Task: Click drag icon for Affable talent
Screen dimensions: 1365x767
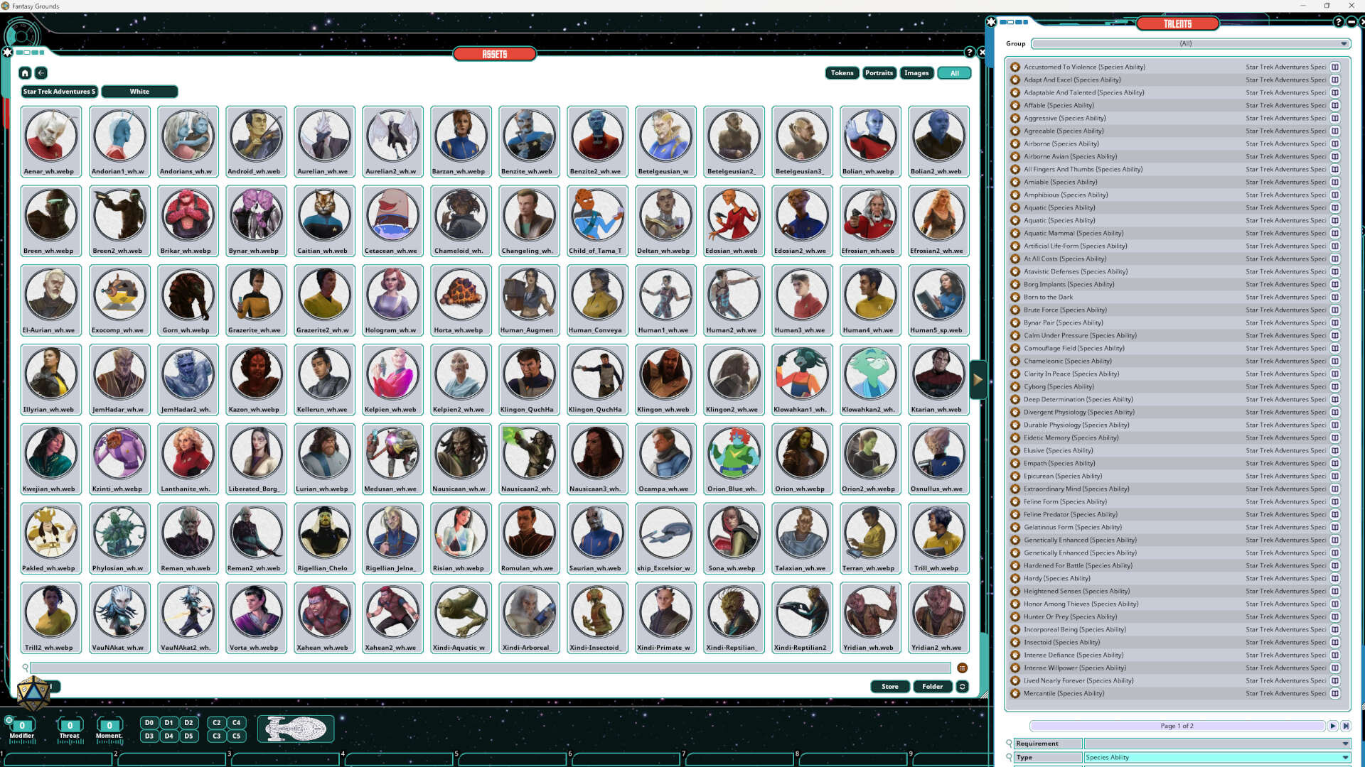Action: point(1015,106)
